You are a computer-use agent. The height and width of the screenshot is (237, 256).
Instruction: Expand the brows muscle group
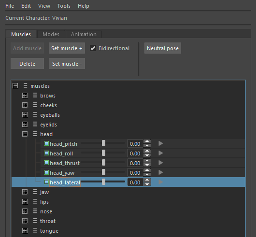[x=25, y=96]
